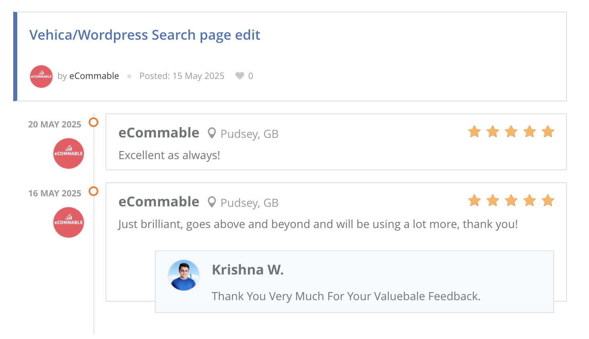Click the eCommable logo avatar in header
The height and width of the screenshot is (339, 589).
(41, 77)
